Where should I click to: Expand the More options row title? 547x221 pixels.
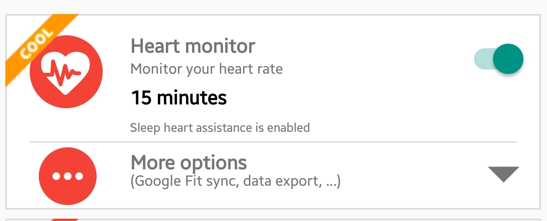(189, 163)
